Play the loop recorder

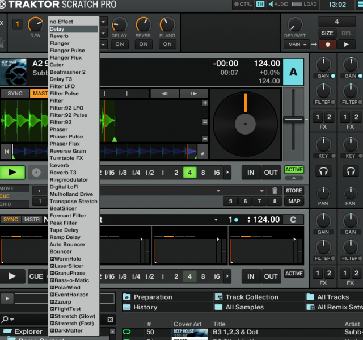point(347,44)
